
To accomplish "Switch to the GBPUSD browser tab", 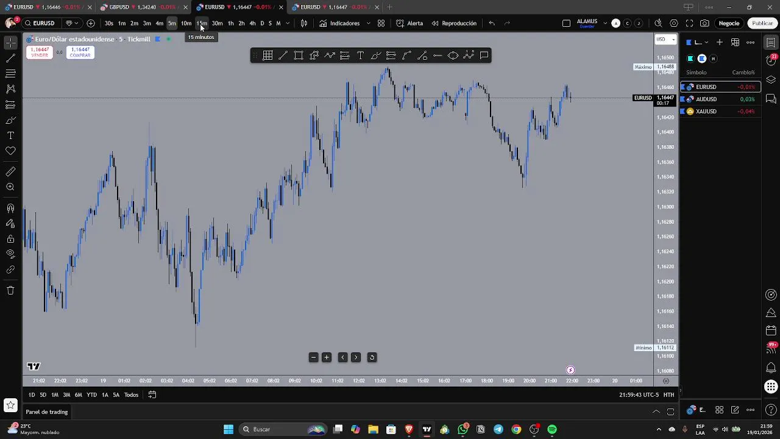I will coord(144,7).
